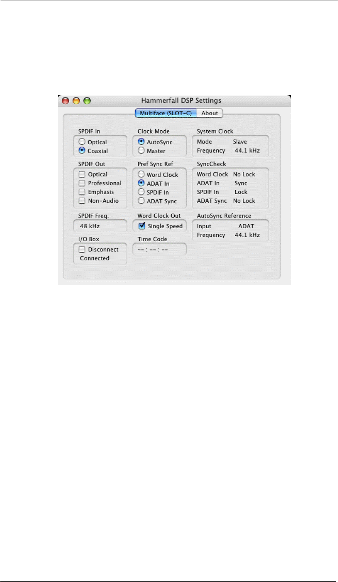This screenshot has height=582, width=338.
Task: Set Pref Sync Ref to Word Clock
Action: (x=141, y=174)
